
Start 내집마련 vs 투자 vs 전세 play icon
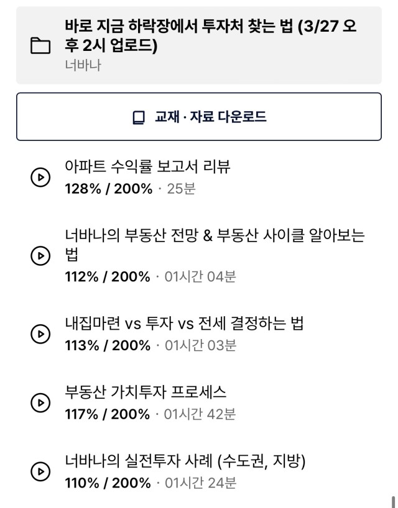tap(40, 334)
